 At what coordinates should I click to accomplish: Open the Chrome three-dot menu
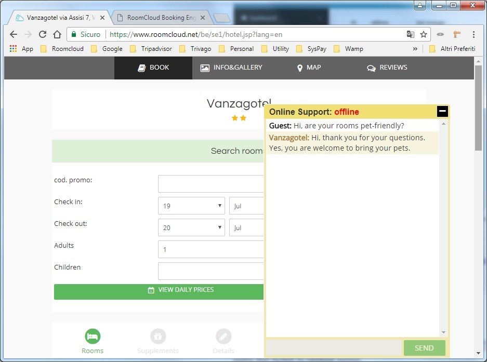click(x=473, y=34)
